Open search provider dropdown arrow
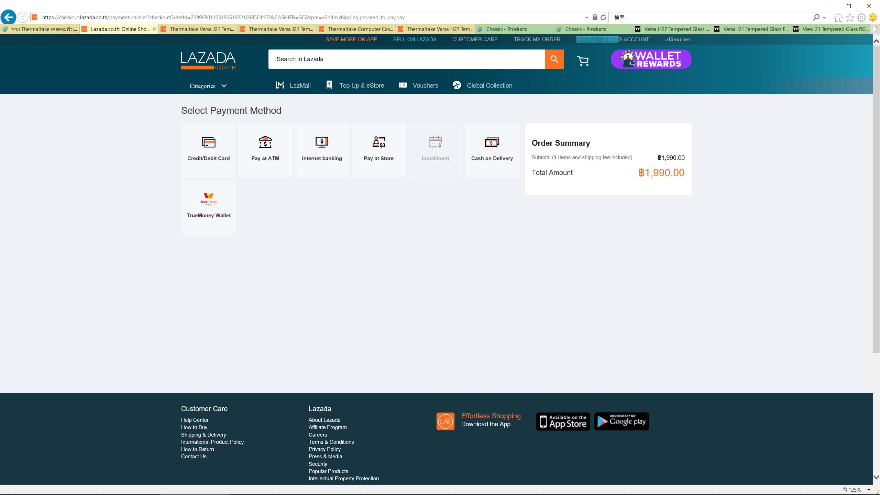This screenshot has width=880, height=495. (x=824, y=18)
